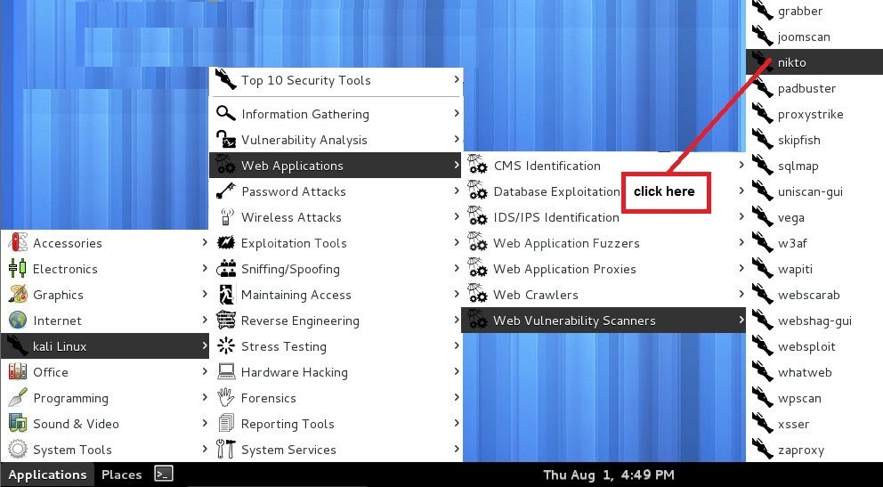Viewport: 883px width, 487px height.
Task: Launch wapiti from the scanner list
Action: click(x=814, y=269)
